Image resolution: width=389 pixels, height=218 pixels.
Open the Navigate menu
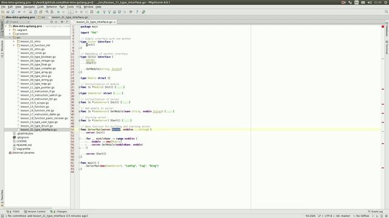coord(29,7)
